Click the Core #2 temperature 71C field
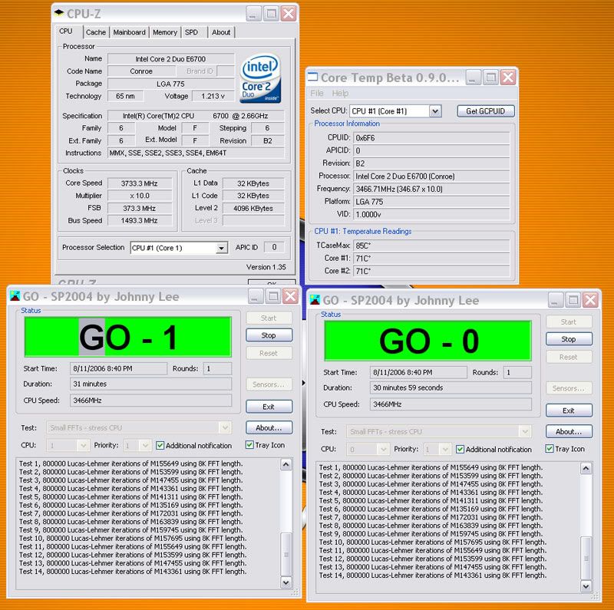This screenshot has height=610, width=614. [431, 271]
